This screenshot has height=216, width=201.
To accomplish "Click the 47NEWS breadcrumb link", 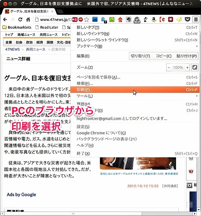I will [x=12, y=49].
